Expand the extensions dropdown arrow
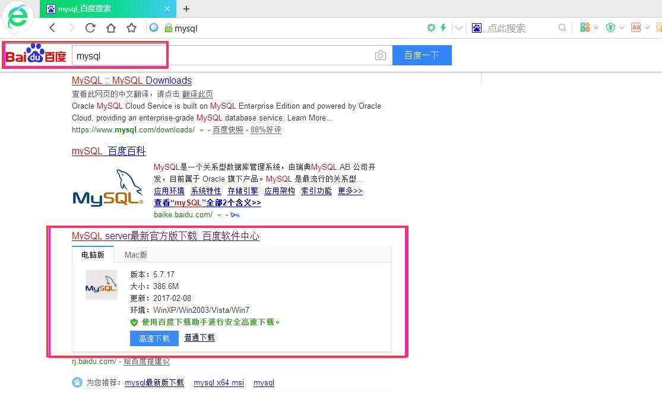The height and width of the screenshot is (393, 662). tap(596, 28)
